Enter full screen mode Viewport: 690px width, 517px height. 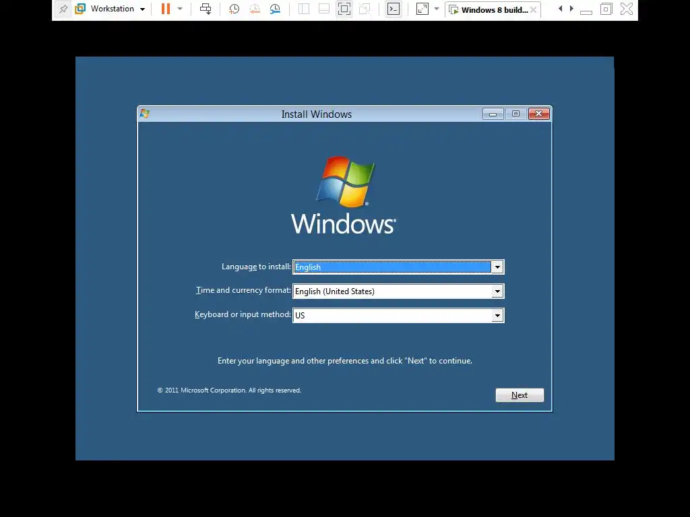pyautogui.click(x=344, y=9)
